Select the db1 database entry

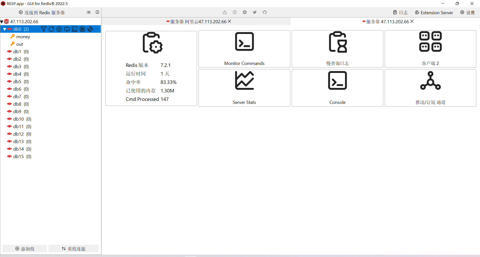(17, 52)
